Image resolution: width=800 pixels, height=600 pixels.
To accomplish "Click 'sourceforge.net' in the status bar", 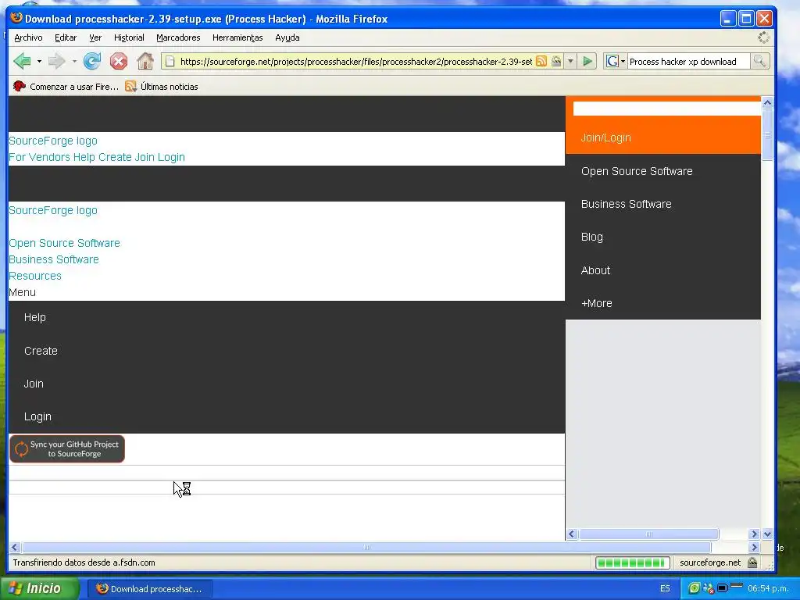I will coord(710,562).
